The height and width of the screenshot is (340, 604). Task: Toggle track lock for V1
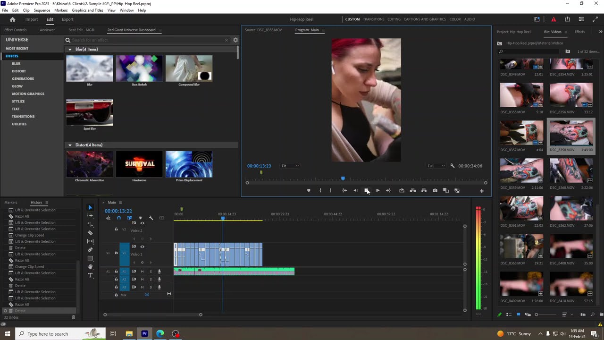click(x=116, y=253)
